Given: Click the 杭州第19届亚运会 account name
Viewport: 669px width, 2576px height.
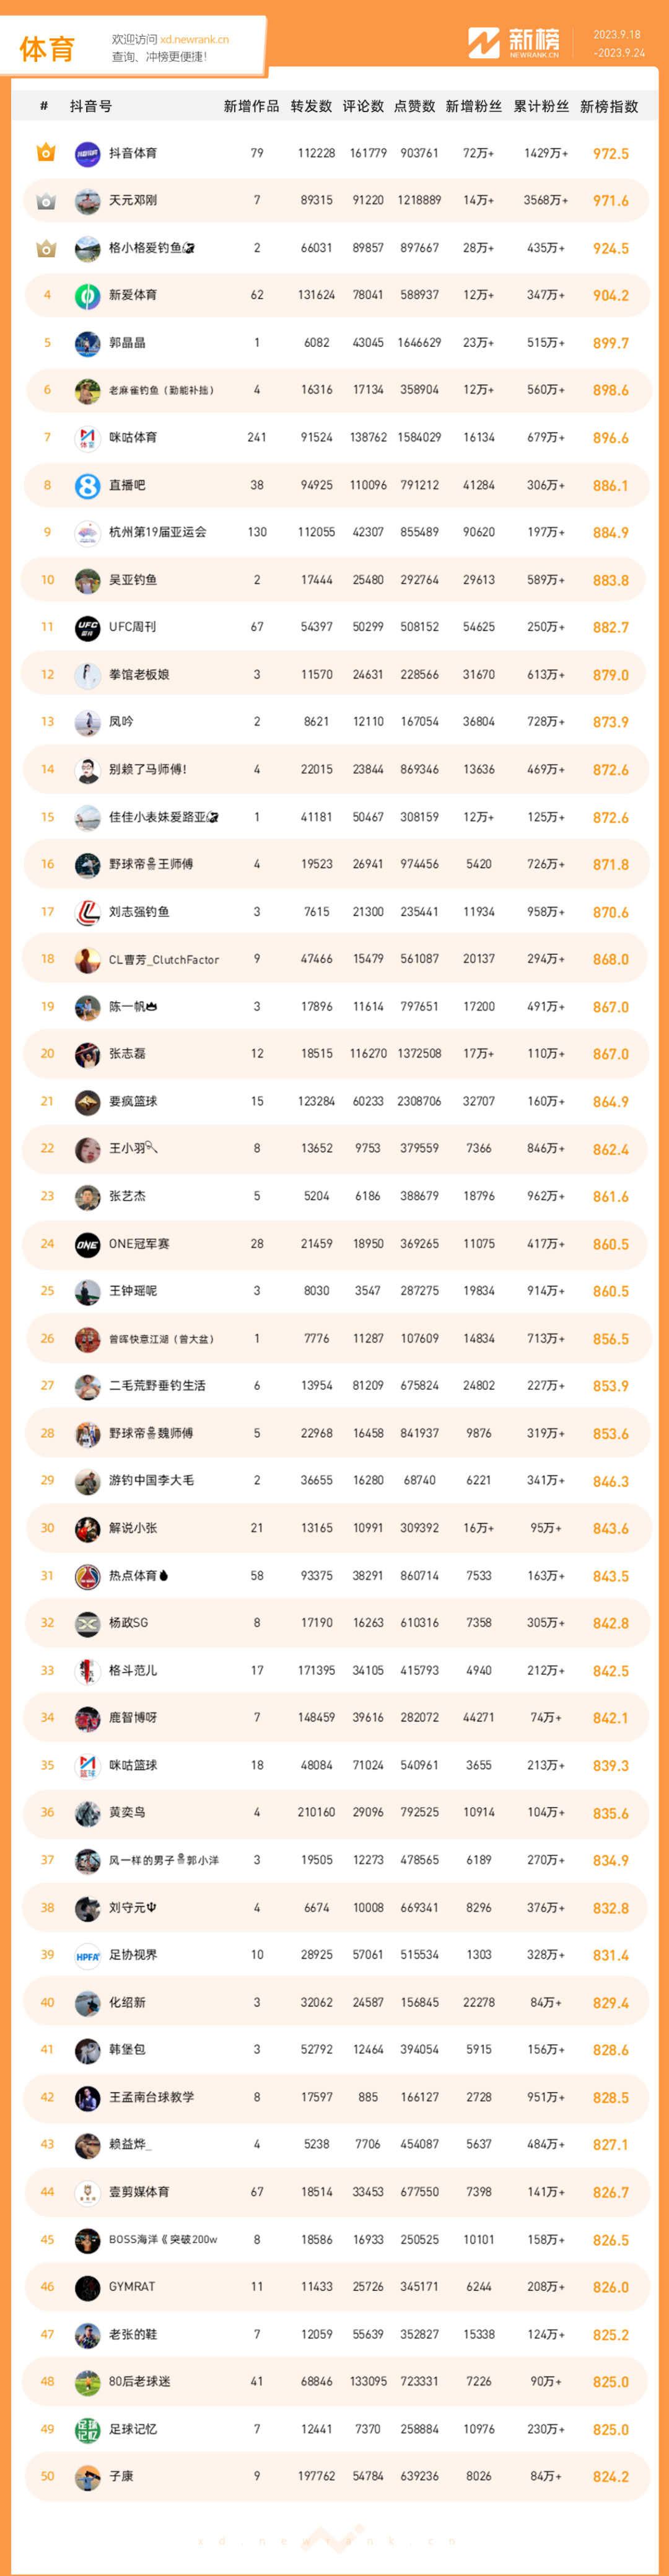Looking at the screenshot, I should point(158,533).
